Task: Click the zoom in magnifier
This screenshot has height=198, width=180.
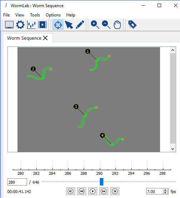Action: coord(95,25)
